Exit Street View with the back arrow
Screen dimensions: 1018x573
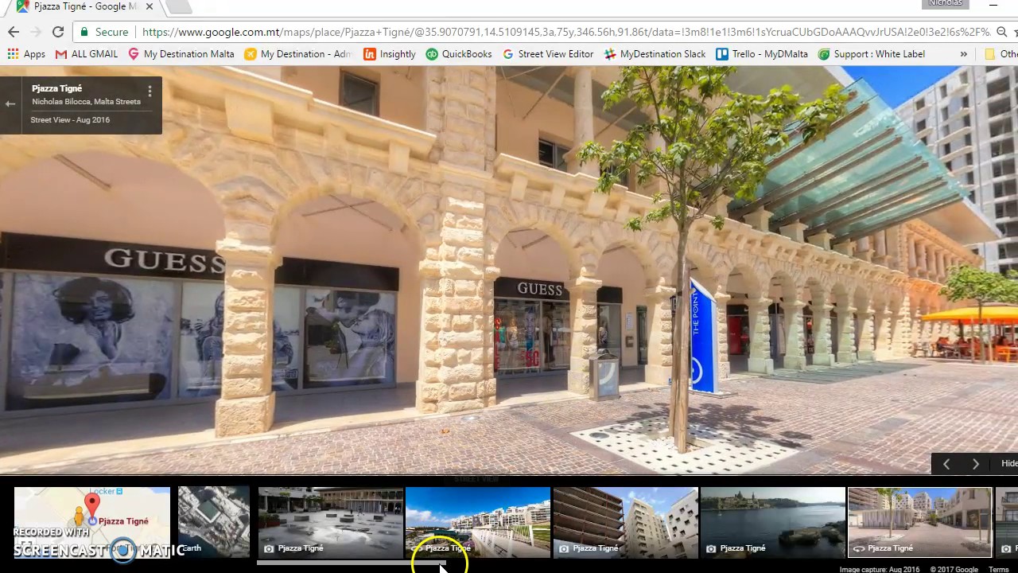(10, 104)
